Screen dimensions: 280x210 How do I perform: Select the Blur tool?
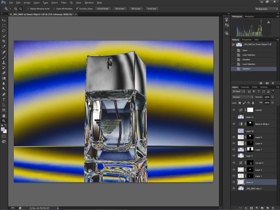click(4, 83)
